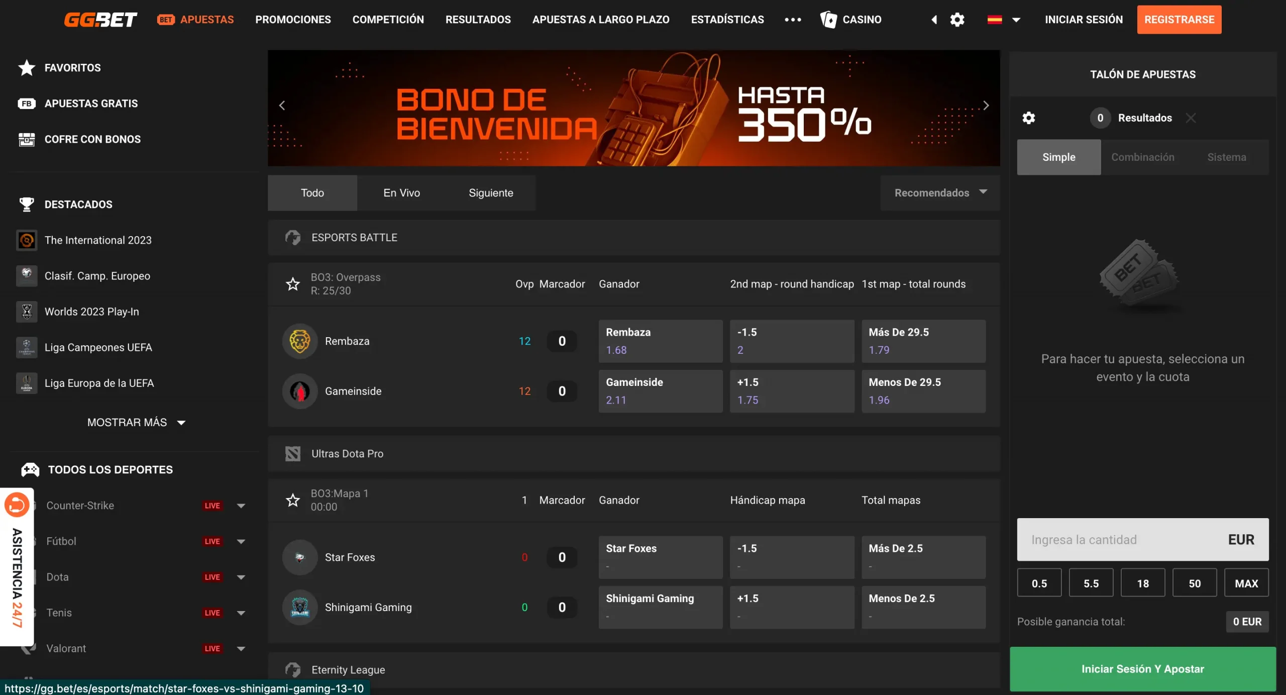
Task: Expand the Counter-Strike sport list
Action: (x=241, y=506)
